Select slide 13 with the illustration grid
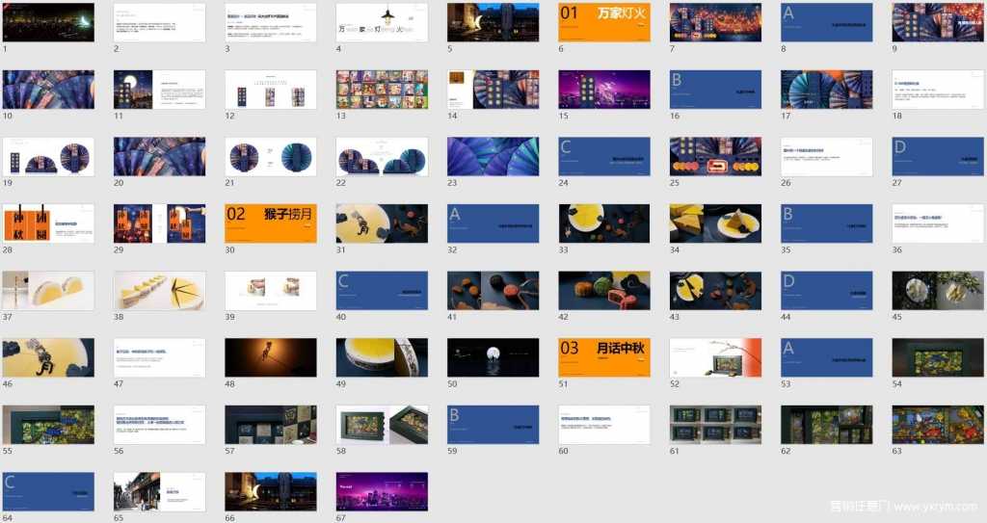Image resolution: width=987 pixels, height=523 pixels. pos(382,89)
